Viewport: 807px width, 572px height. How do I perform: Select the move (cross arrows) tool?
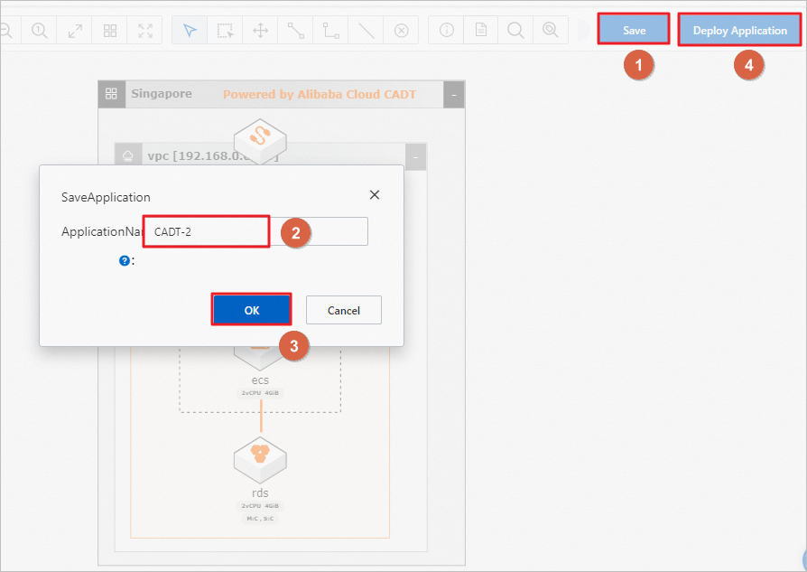[260, 31]
